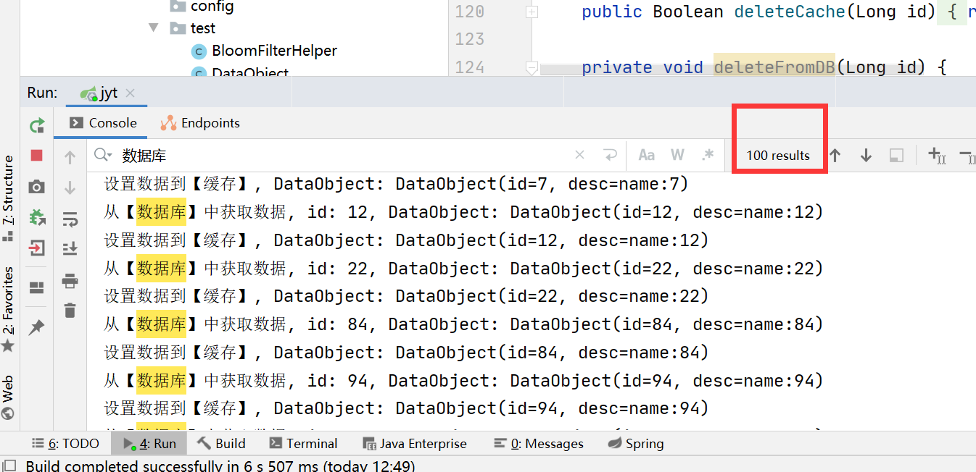
Task: Open the 0: Messages tool window
Action: pos(538,444)
